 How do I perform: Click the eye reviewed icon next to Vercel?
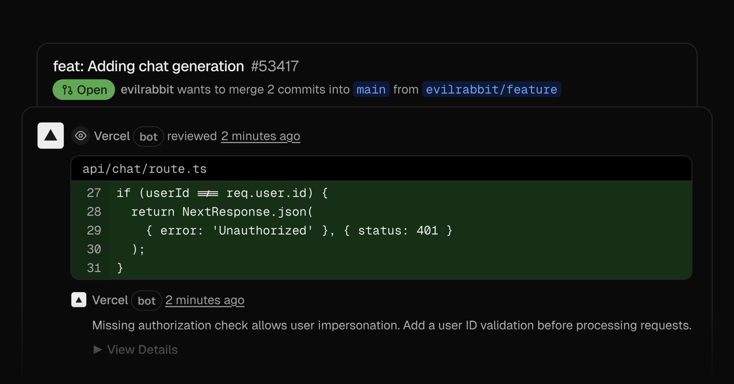[80, 135]
